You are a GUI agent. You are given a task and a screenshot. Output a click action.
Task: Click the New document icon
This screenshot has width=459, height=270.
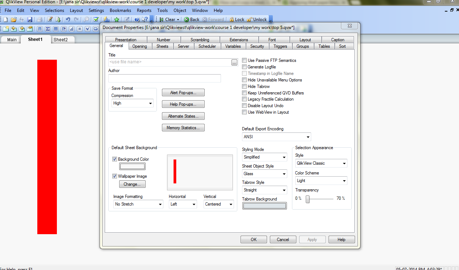(x=6, y=20)
